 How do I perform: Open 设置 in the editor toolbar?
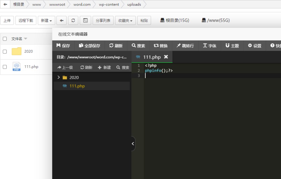click(255, 46)
